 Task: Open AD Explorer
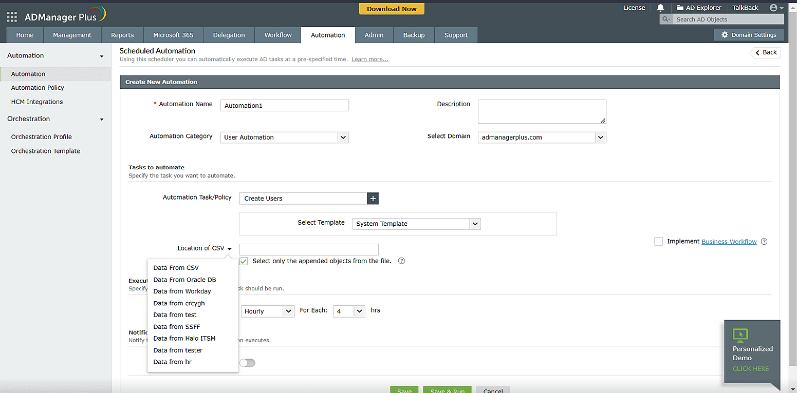(699, 8)
